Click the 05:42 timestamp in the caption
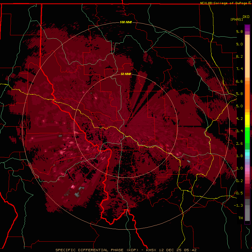The height and width of the screenshot is (252, 252). tap(190, 250)
